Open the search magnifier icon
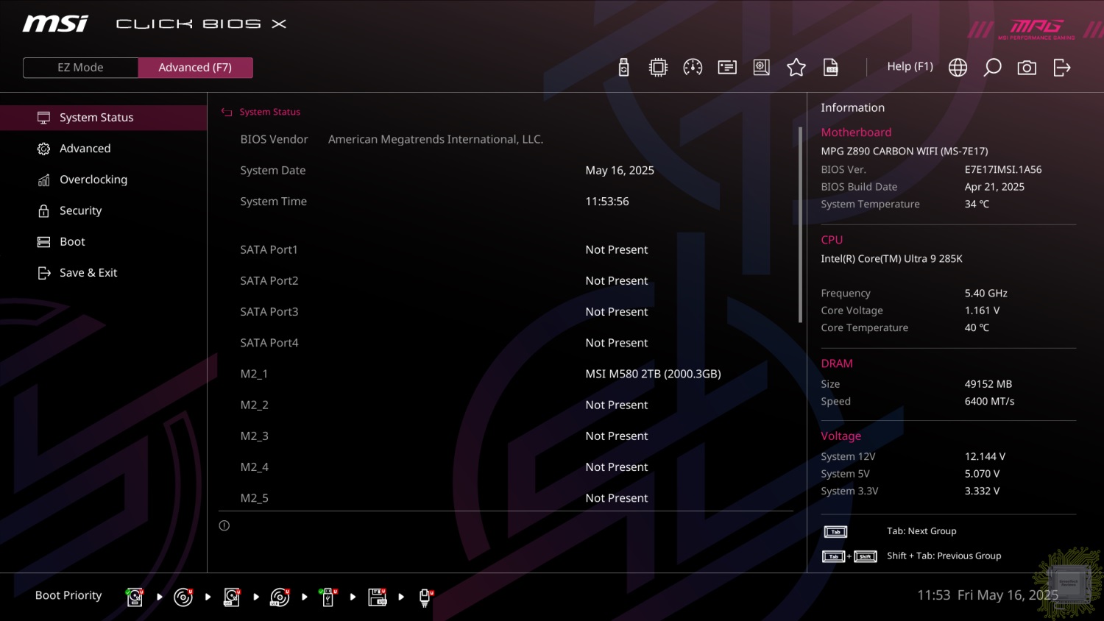The width and height of the screenshot is (1104, 621). click(992, 68)
